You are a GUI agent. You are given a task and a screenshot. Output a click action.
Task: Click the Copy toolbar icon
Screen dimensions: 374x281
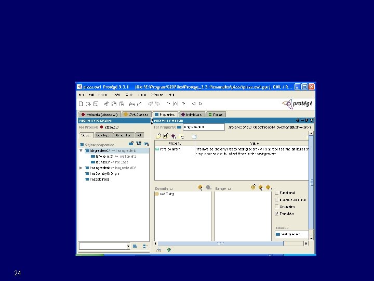coord(114,104)
